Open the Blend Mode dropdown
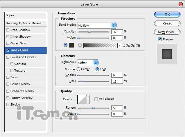The height and width of the screenshot is (137, 185). tap(97, 25)
